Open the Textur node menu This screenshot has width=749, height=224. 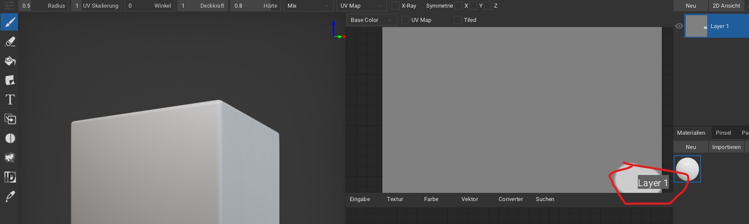(395, 199)
